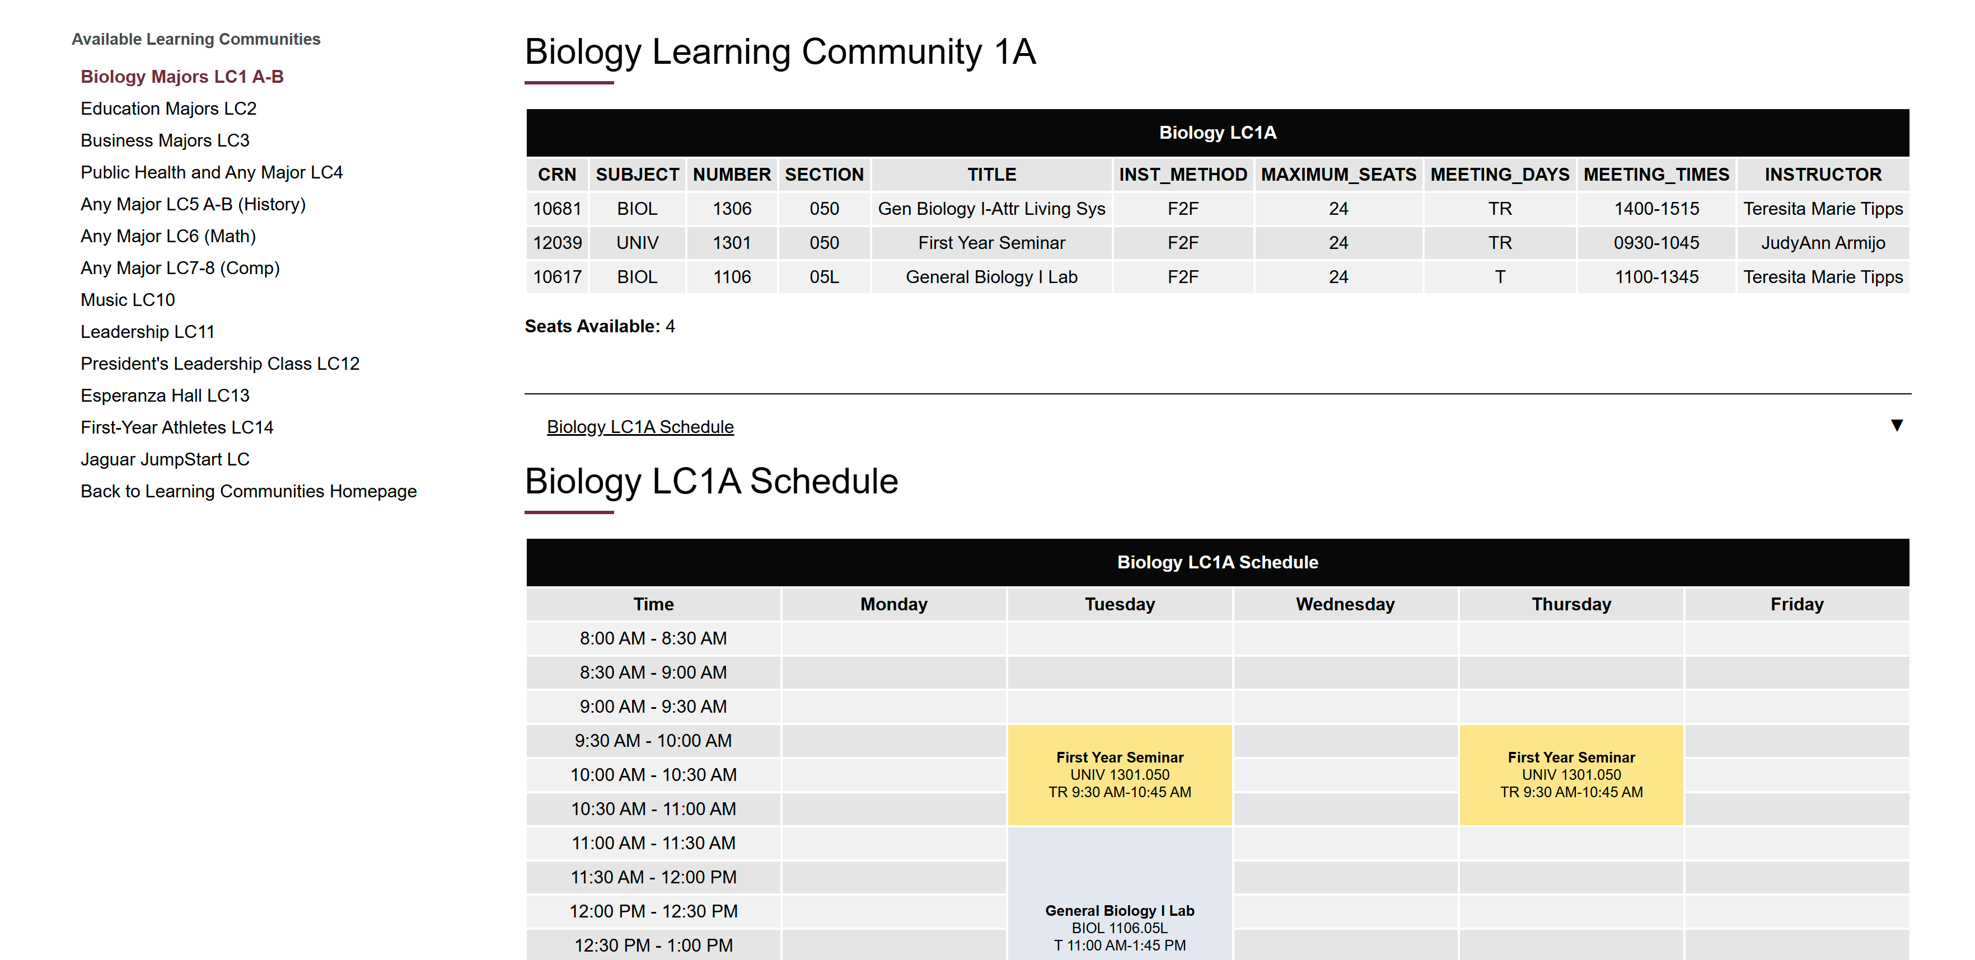
Task: Click the Tuesday First Year Seminar block
Action: point(1120,774)
